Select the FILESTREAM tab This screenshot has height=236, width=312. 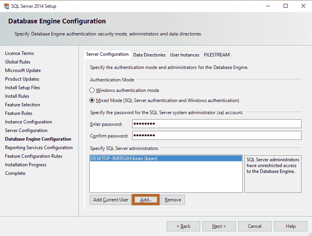(216, 55)
